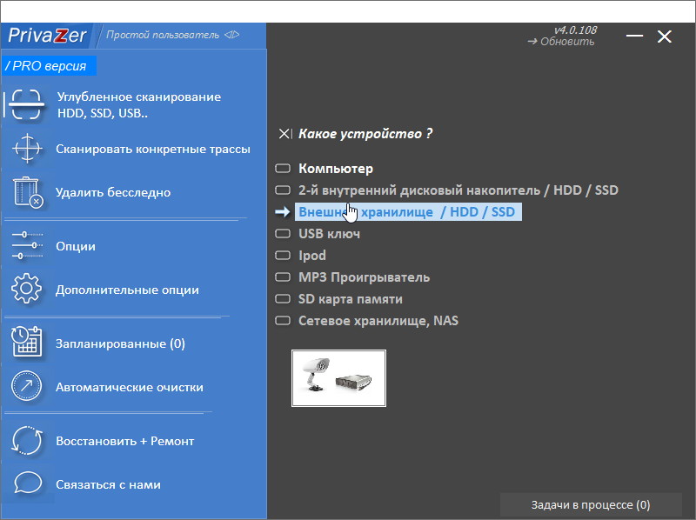Click the Сетевое хранилище, NAS label
This screenshot has height=520, width=696.
(x=378, y=321)
